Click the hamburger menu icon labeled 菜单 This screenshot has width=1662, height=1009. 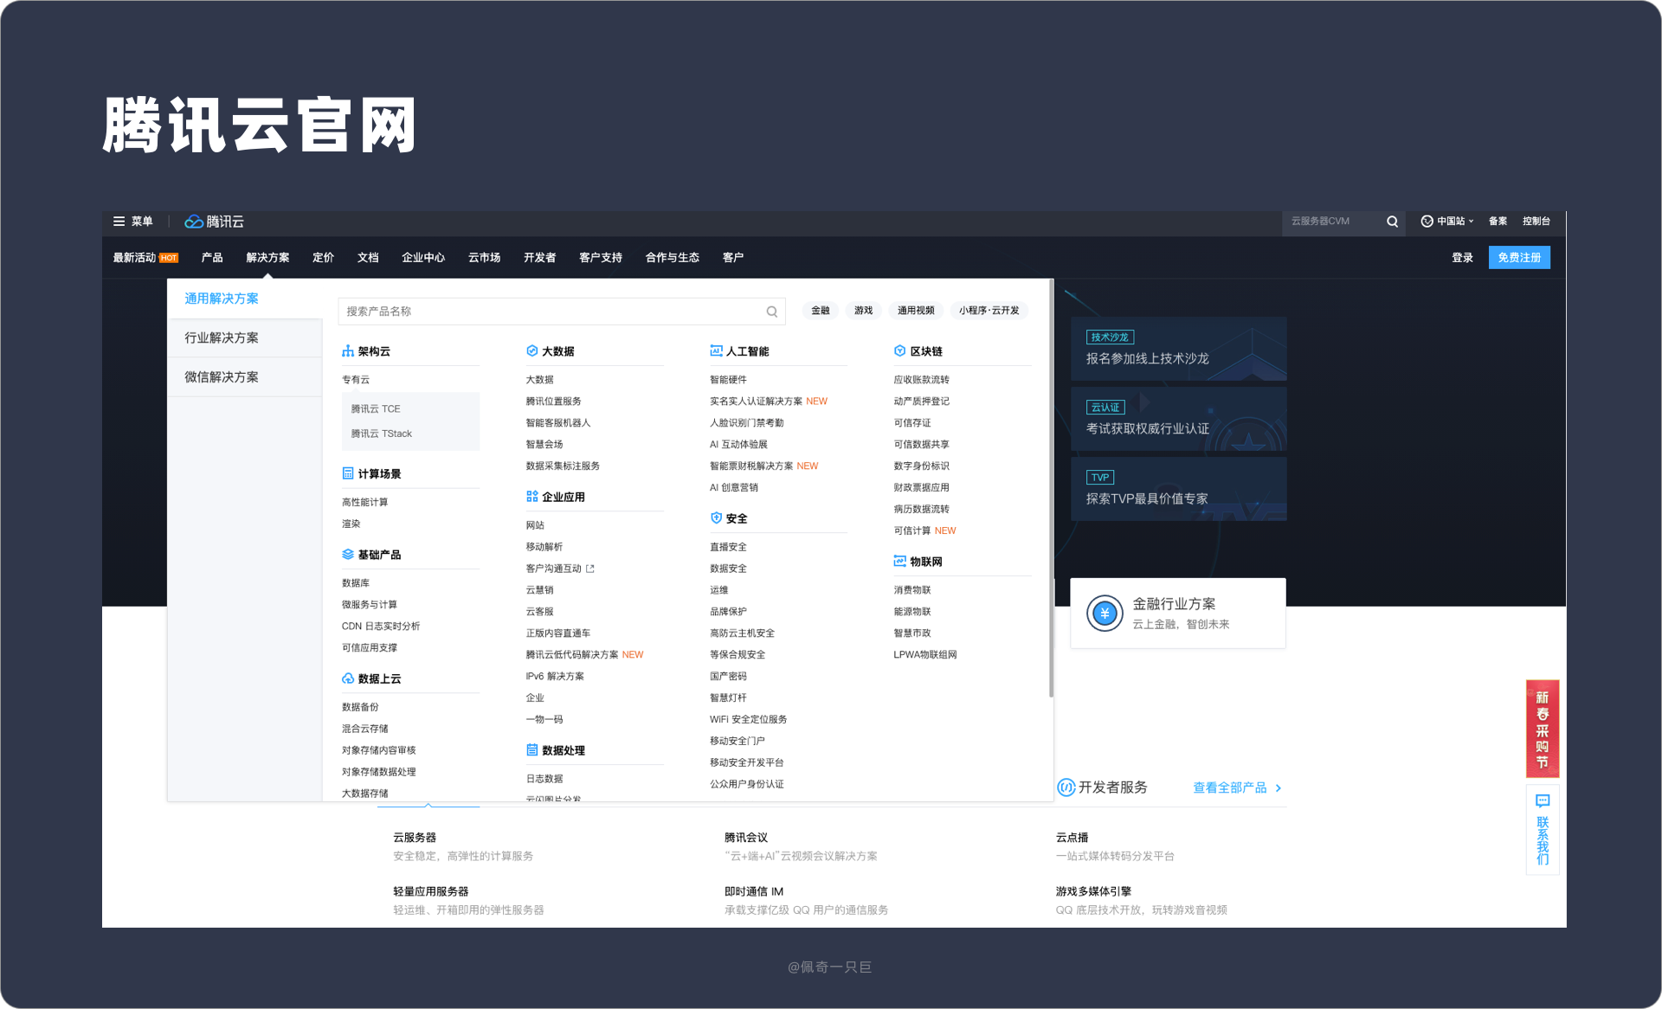[x=119, y=222]
